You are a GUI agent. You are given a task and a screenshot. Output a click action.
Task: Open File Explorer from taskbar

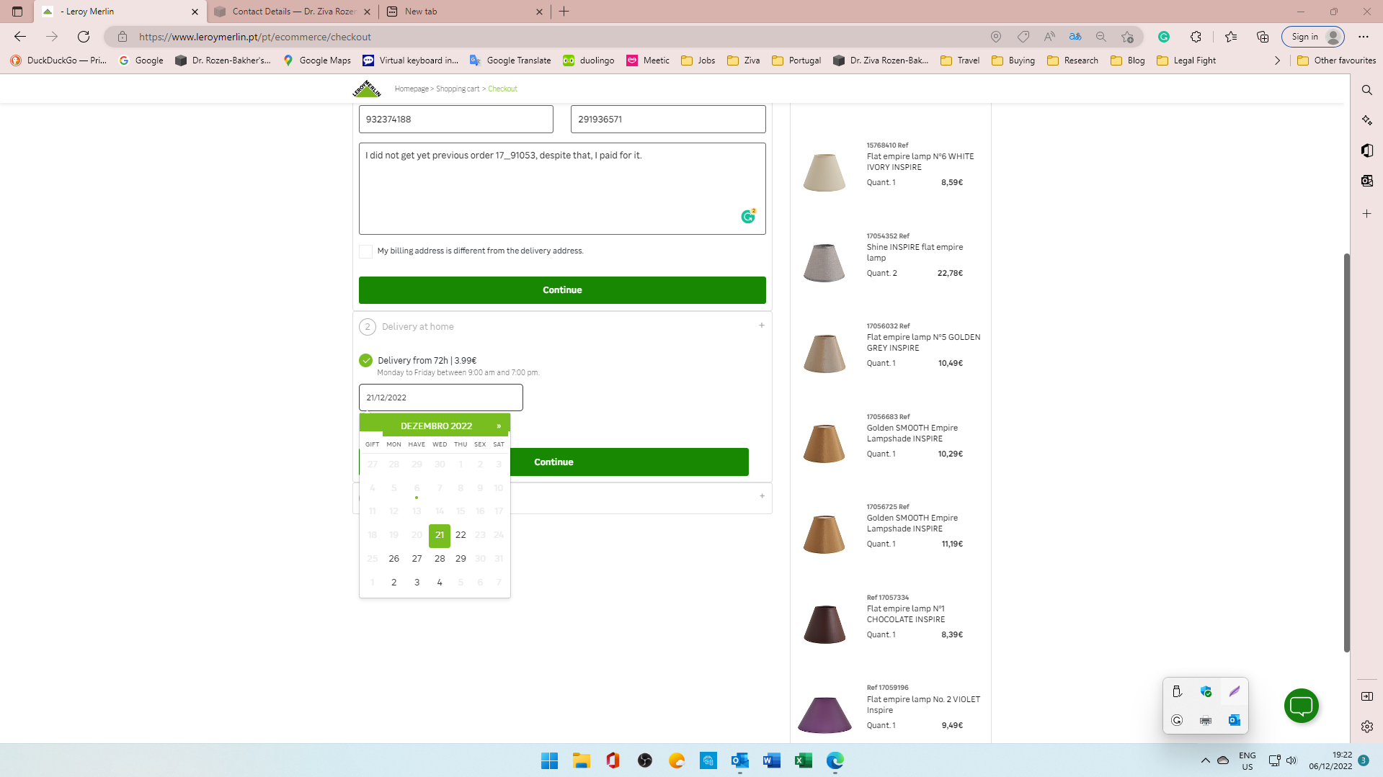pos(581,760)
